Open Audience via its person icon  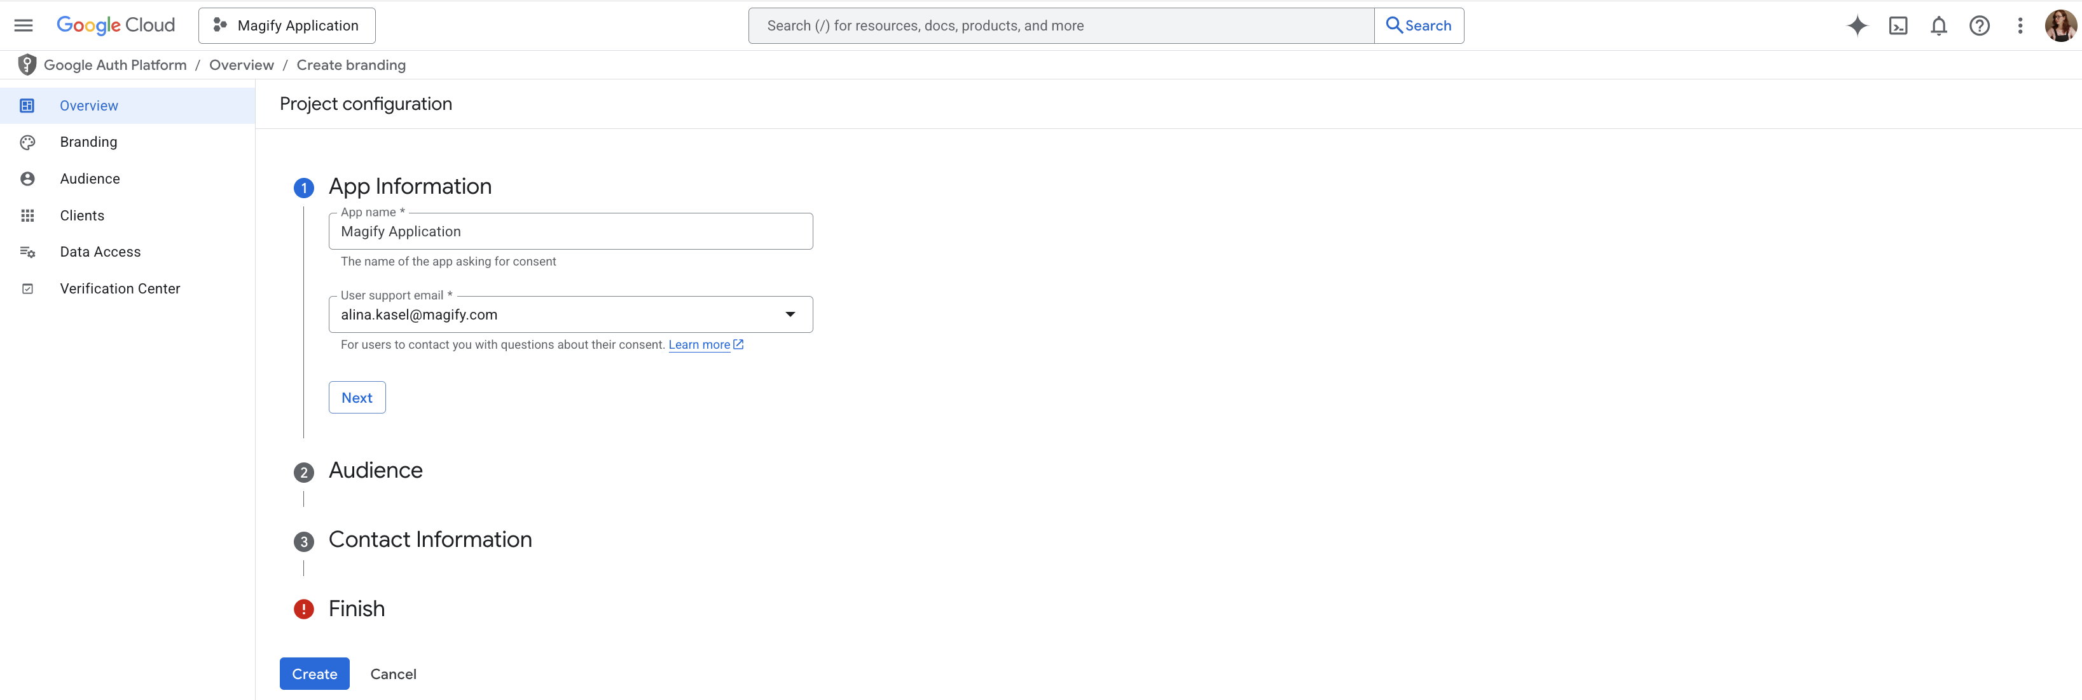click(x=27, y=178)
